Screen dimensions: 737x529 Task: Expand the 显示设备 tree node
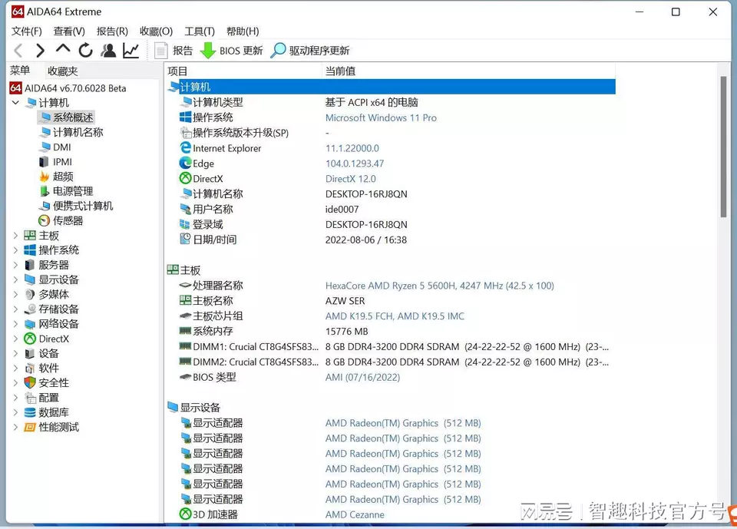(15, 279)
